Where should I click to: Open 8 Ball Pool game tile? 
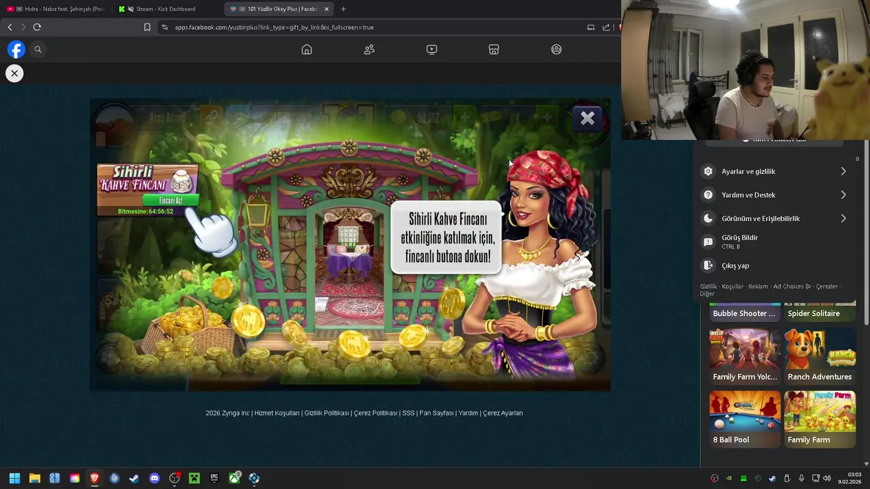coord(745,419)
